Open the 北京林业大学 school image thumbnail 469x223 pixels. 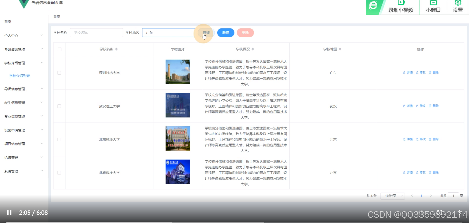click(x=178, y=139)
